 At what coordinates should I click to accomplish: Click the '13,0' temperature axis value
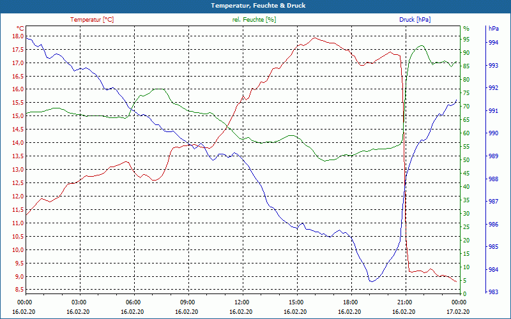(18, 170)
